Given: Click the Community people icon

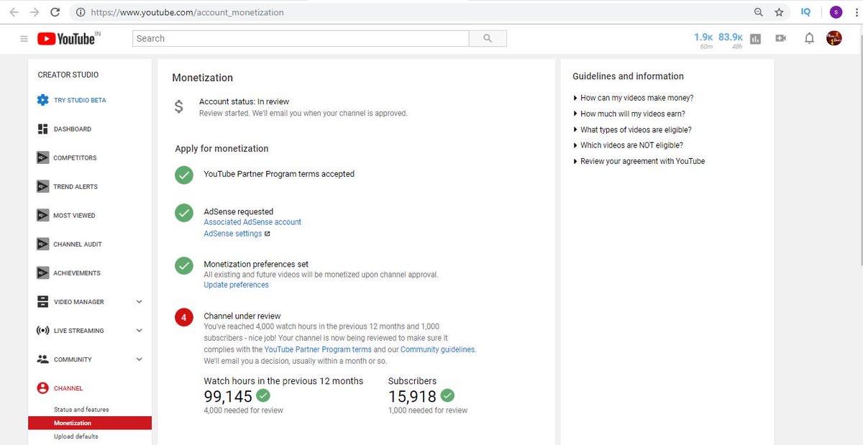Looking at the screenshot, I should (42, 359).
